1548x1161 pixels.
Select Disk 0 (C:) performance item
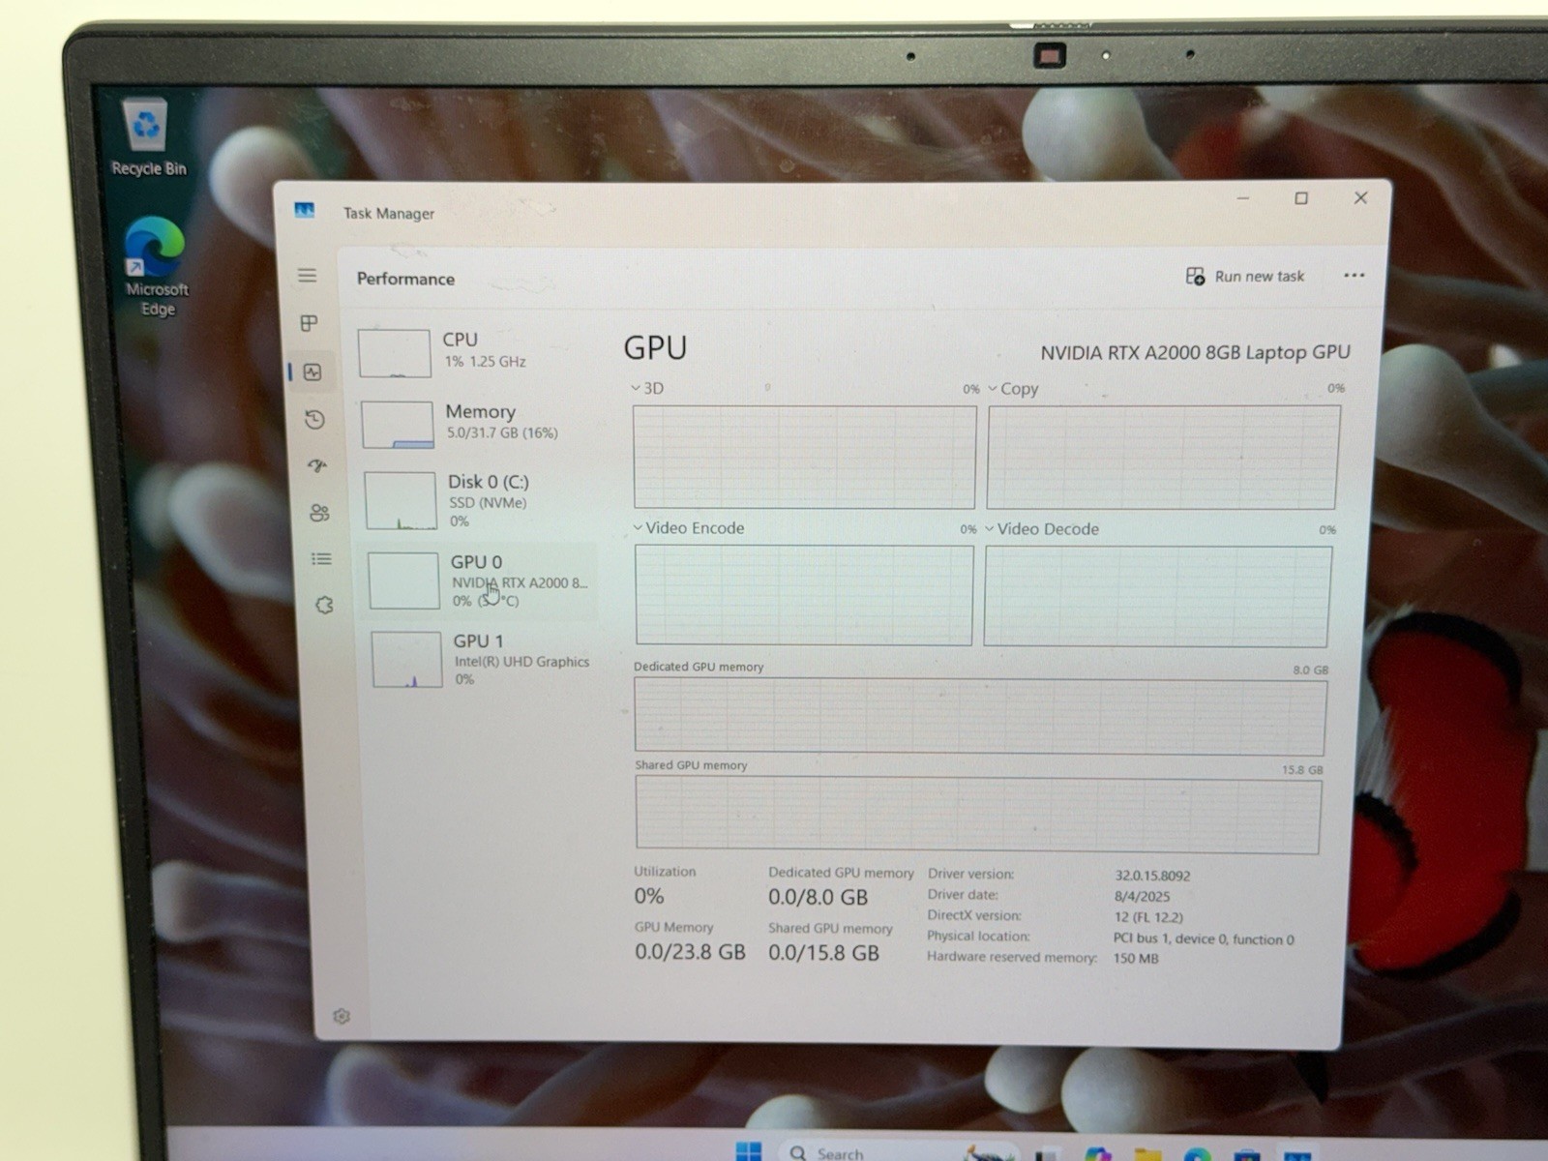pyautogui.click(x=478, y=500)
